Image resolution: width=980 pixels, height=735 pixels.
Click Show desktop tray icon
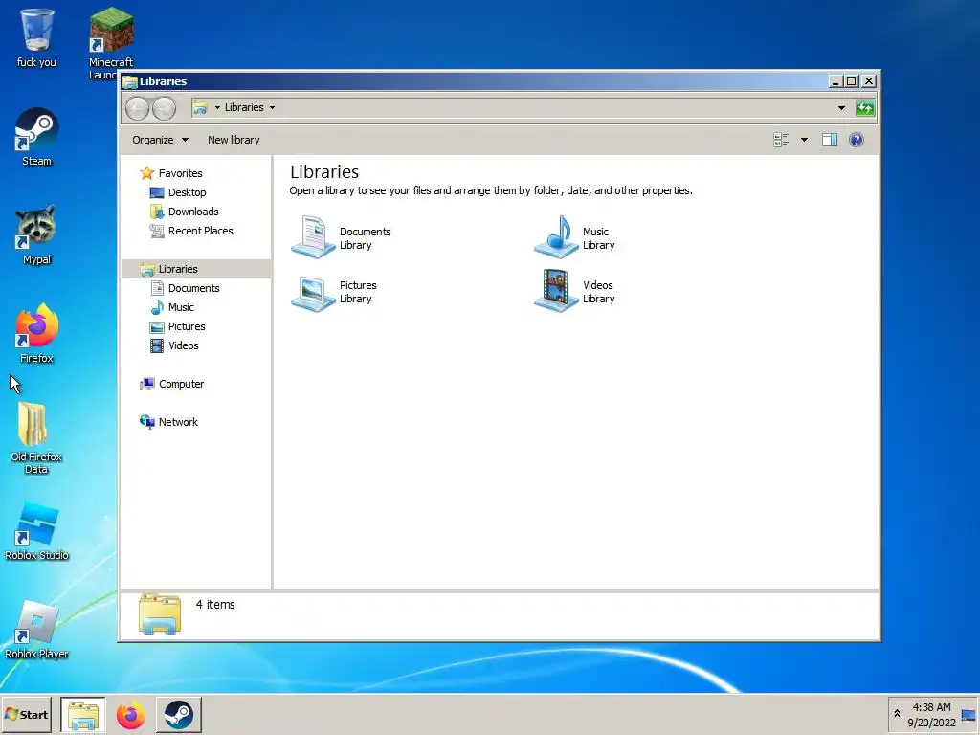tap(969, 715)
